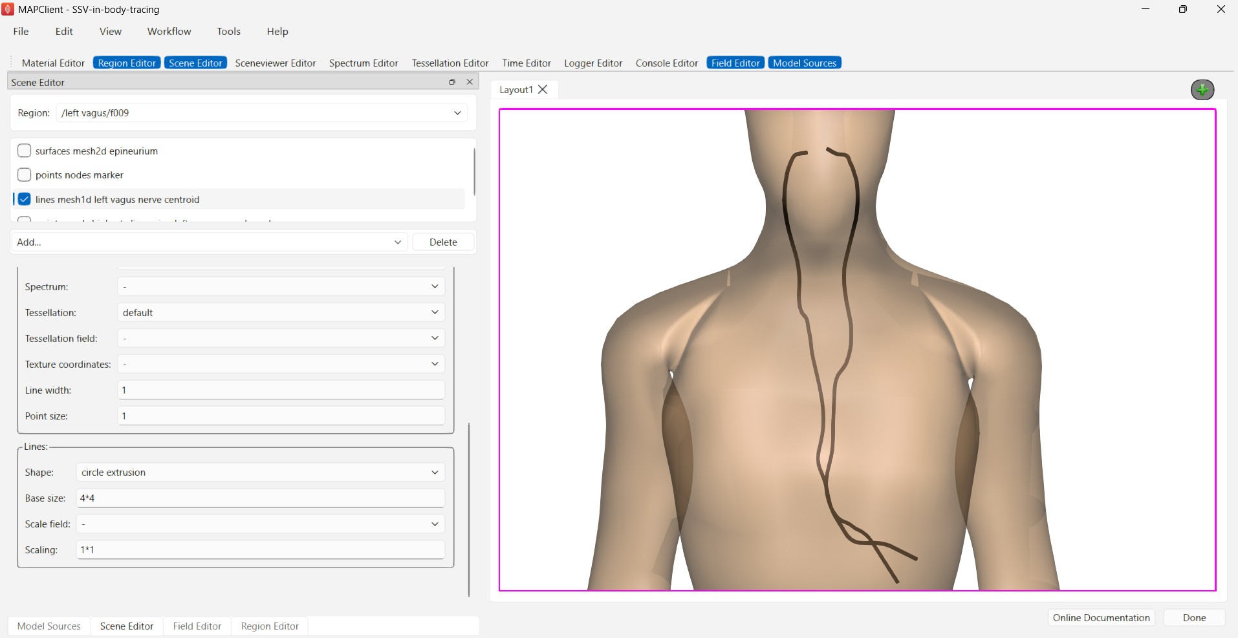Click the MAPClient application icon
Screen dimensions: 1238x638
point(8,9)
